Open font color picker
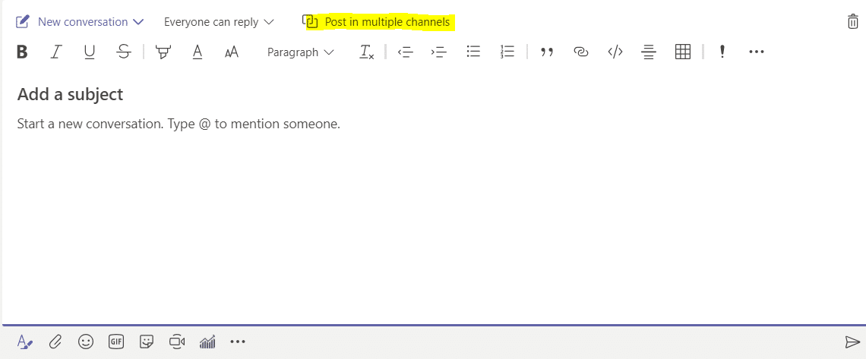Viewport: 866px width, 359px height. coord(198,52)
